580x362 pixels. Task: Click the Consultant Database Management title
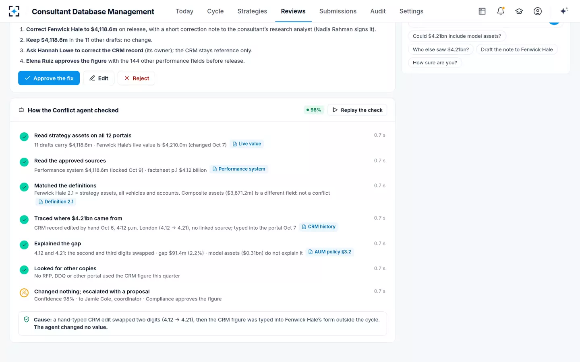93,12
